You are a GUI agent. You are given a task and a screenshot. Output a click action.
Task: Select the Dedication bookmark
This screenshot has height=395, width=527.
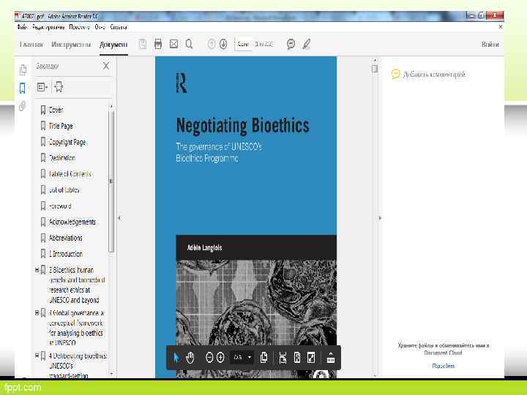pos(62,158)
